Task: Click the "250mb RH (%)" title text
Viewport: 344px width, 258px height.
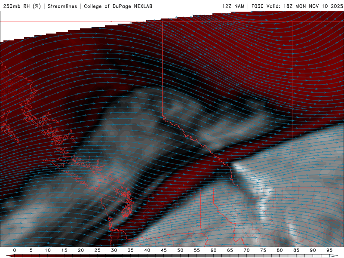Action: (x=22, y=6)
